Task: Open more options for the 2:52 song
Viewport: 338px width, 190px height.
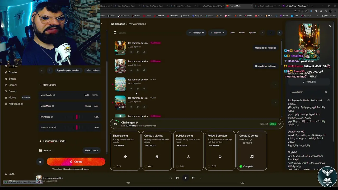Action: click(x=275, y=103)
